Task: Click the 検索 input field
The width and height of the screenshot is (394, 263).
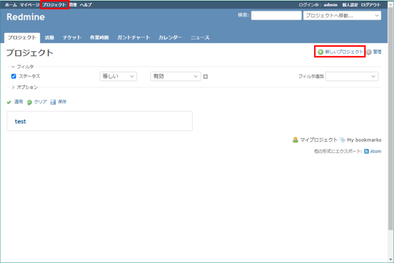Action: click(276, 15)
